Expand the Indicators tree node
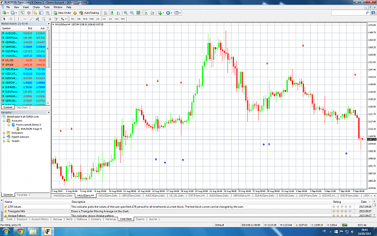 [4, 133]
